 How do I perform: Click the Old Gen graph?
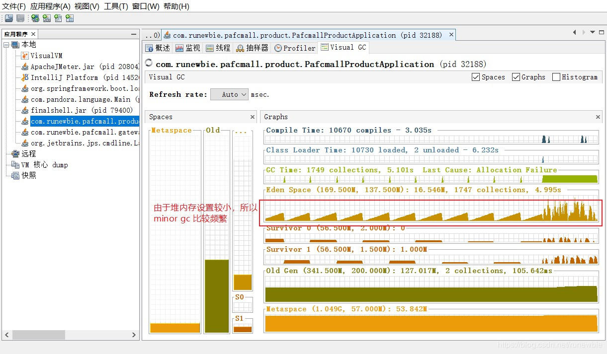432,289
